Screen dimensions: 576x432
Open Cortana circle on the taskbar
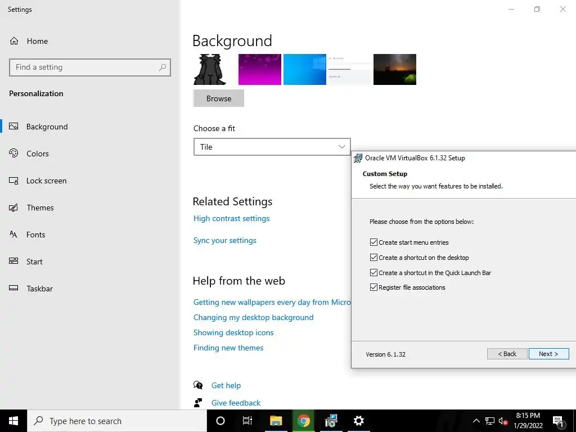[220, 421]
